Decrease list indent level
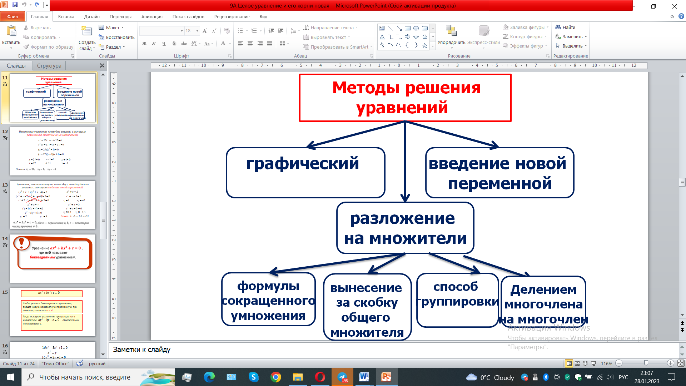Image resolution: width=686 pixels, height=386 pixels. coord(271,31)
